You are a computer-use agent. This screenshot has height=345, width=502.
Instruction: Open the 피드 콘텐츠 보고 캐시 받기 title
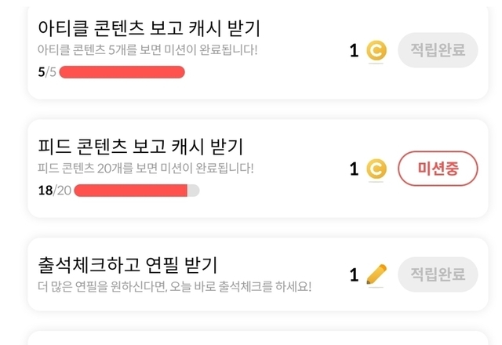pos(140,147)
